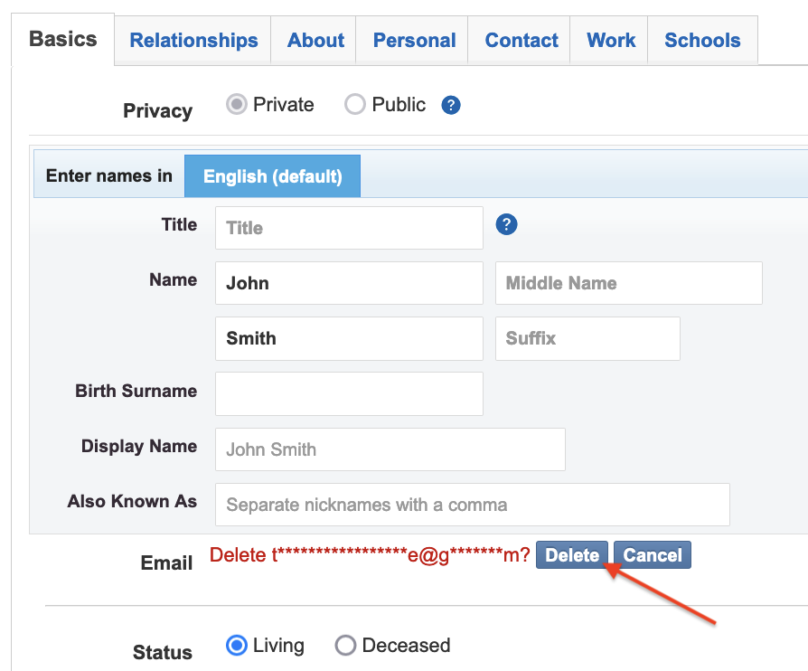Open the Schools tab
Screen dimensions: 808x671
[x=702, y=40]
